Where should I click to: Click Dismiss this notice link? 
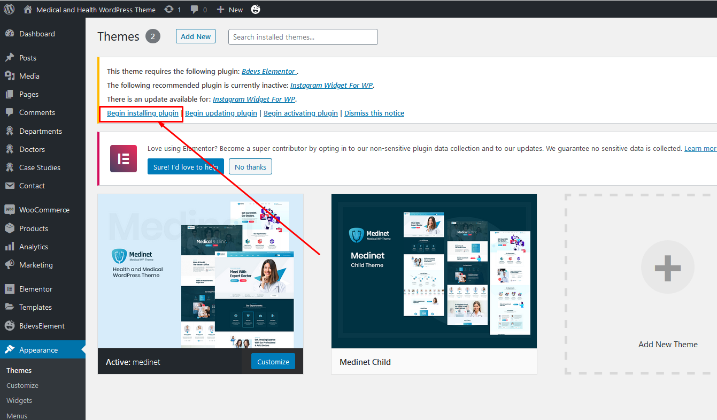(x=374, y=113)
